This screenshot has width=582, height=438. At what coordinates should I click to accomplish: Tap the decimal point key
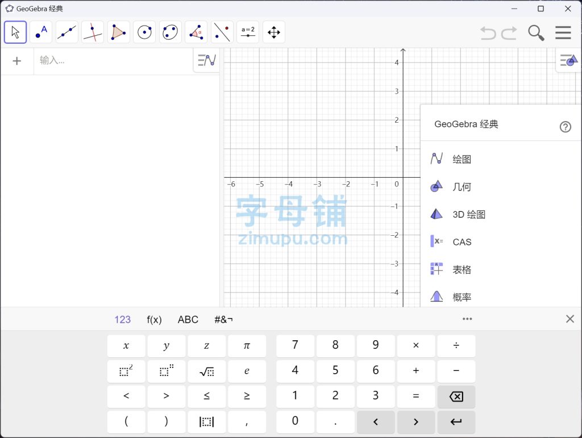(335, 422)
